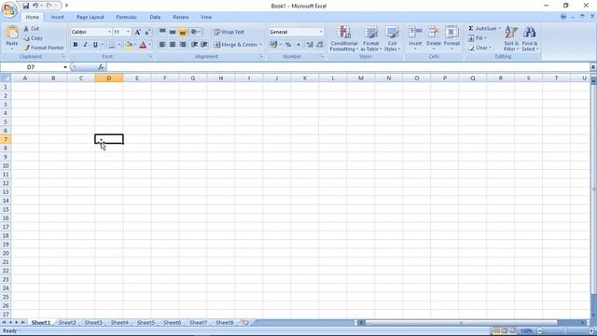Click the Fill button

point(477,38)
